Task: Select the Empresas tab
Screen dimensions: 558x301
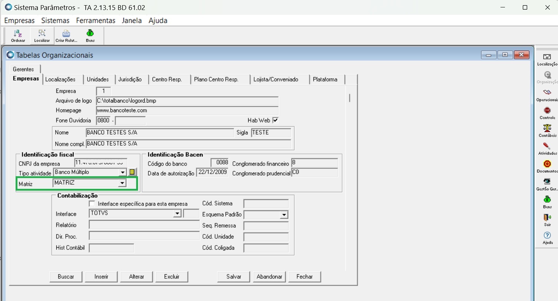Action: click(26, 78)
